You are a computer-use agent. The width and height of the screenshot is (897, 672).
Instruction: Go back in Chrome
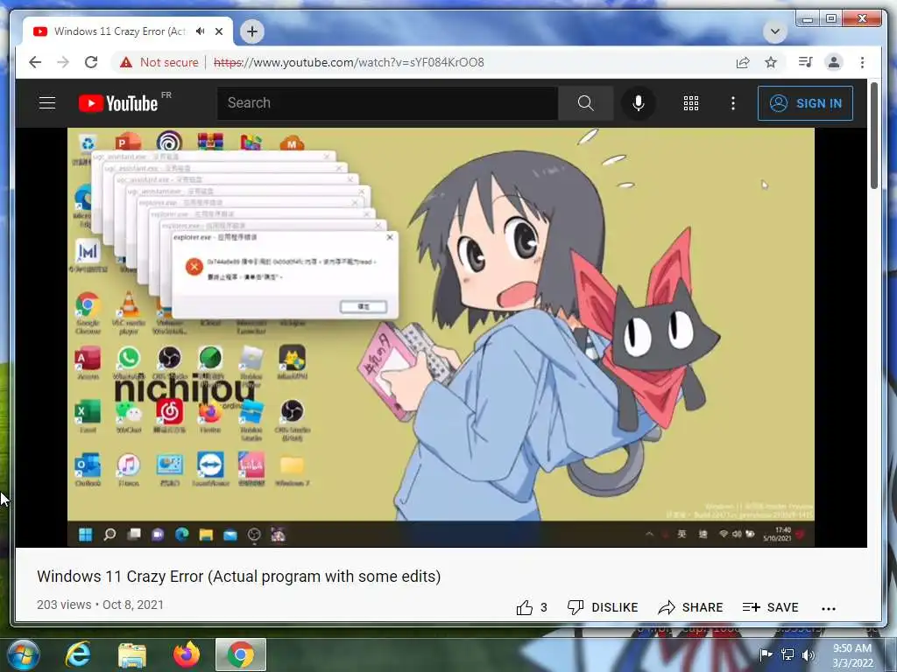click(35, 62)
